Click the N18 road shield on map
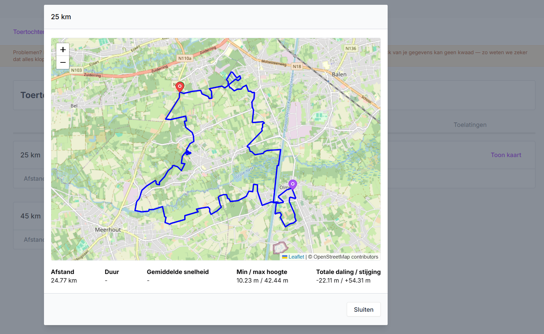The height and width of the screenshot is (334, 544). tap(297, 67)
